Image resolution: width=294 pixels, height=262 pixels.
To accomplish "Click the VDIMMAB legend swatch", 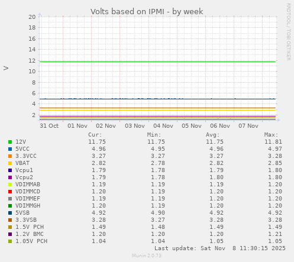I will 10,185.
